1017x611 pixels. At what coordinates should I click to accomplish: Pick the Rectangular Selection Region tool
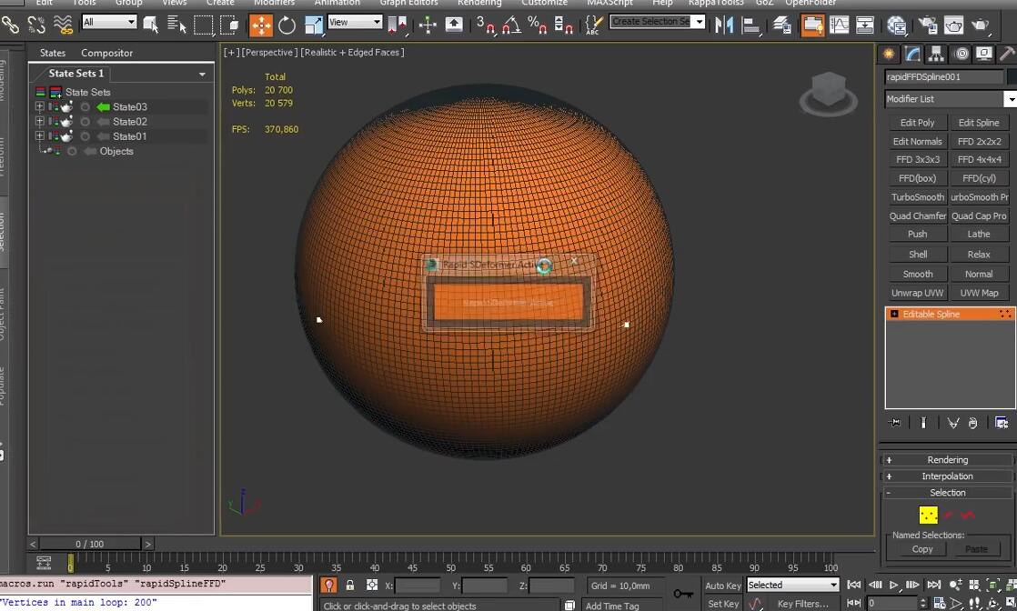[x=203, y=25]
